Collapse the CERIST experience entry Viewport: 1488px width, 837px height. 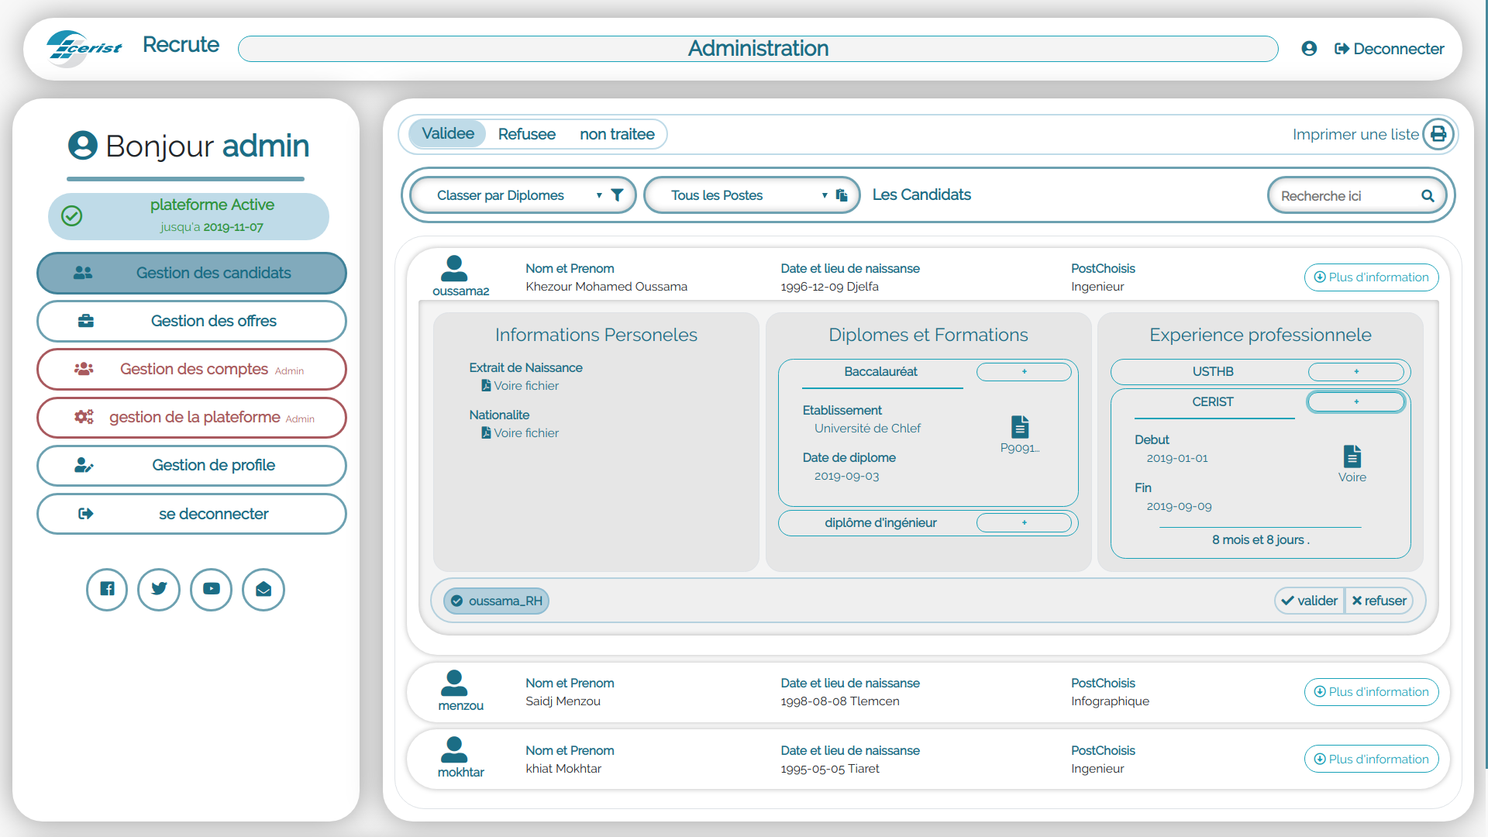click(x=1356, y=401)
